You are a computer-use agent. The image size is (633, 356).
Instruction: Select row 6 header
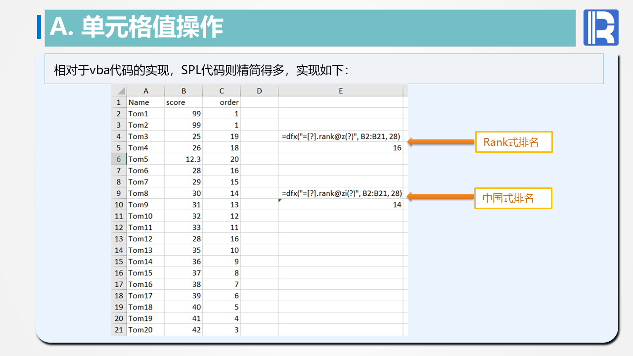click(x=119, y=159)
